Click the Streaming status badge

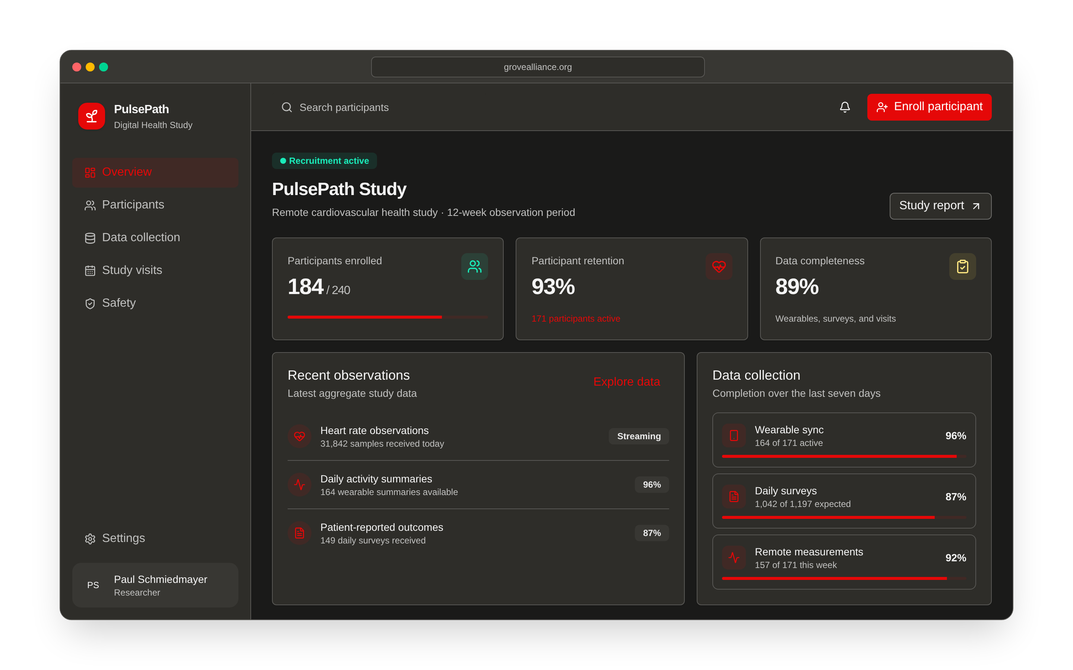[x=639, y=437]
